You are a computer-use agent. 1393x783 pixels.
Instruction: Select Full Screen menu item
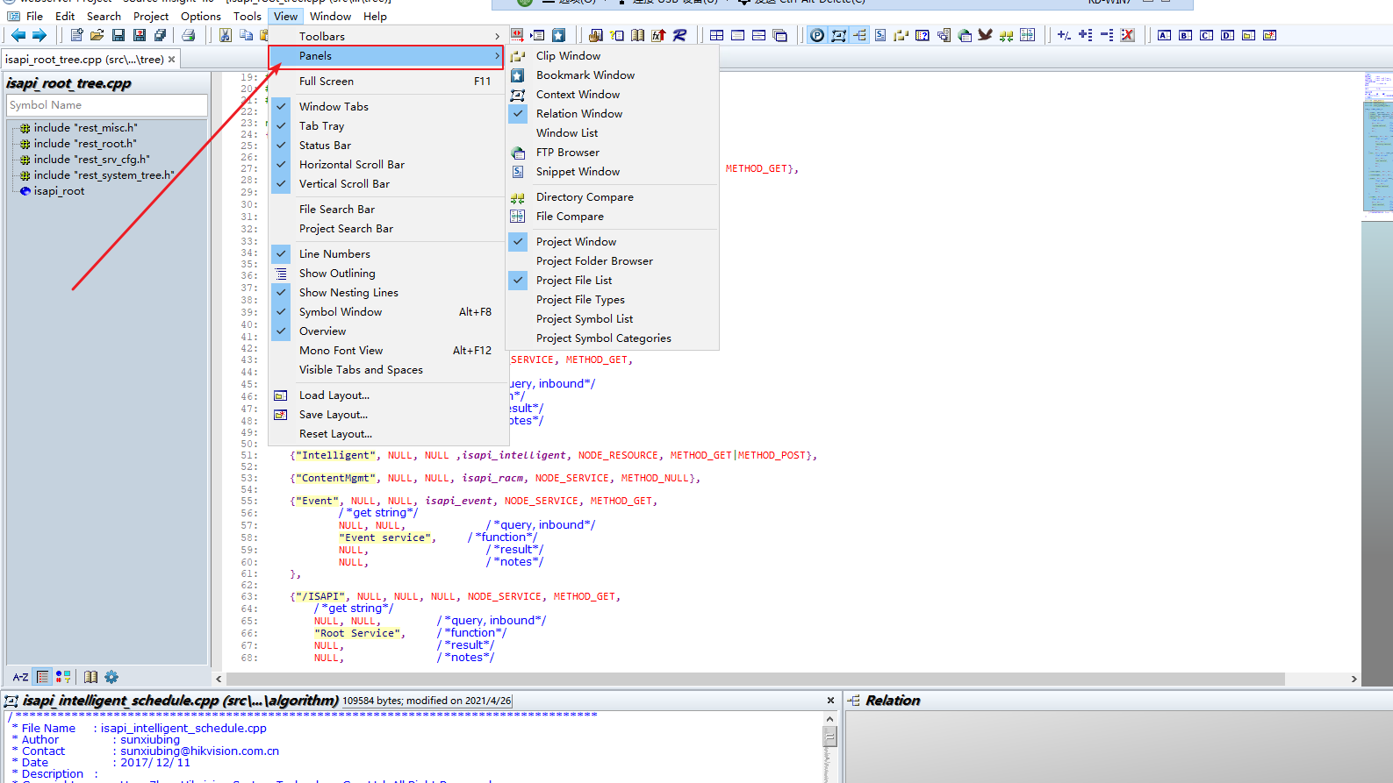386,81
